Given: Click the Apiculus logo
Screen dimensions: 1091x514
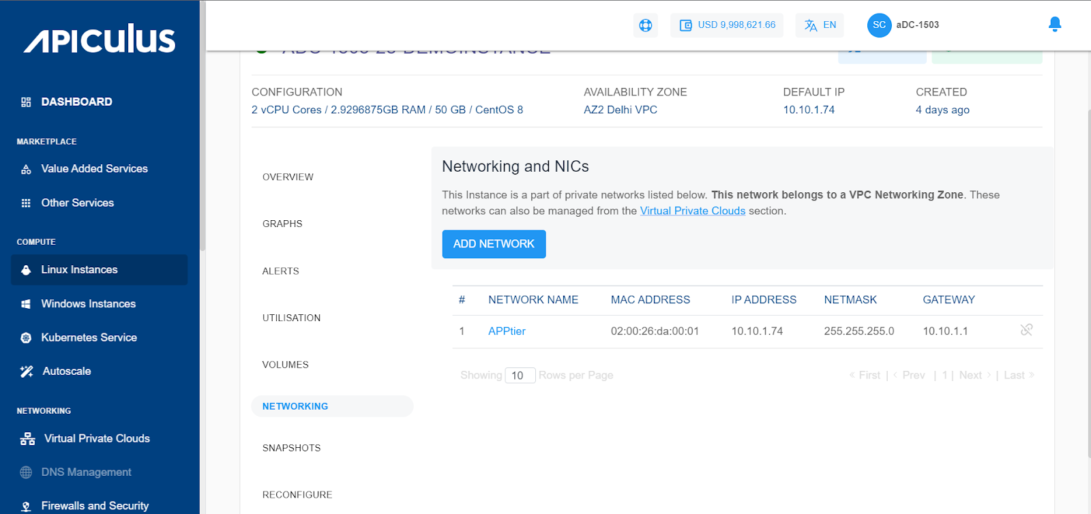Looking at the screenshot, I should [x=100, y=39].
